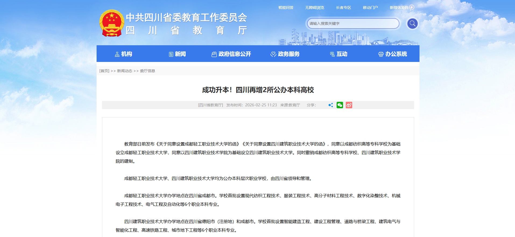Click the 办公系统 printer icon
Screen dimensions: 515x237
tap(381, 54)
